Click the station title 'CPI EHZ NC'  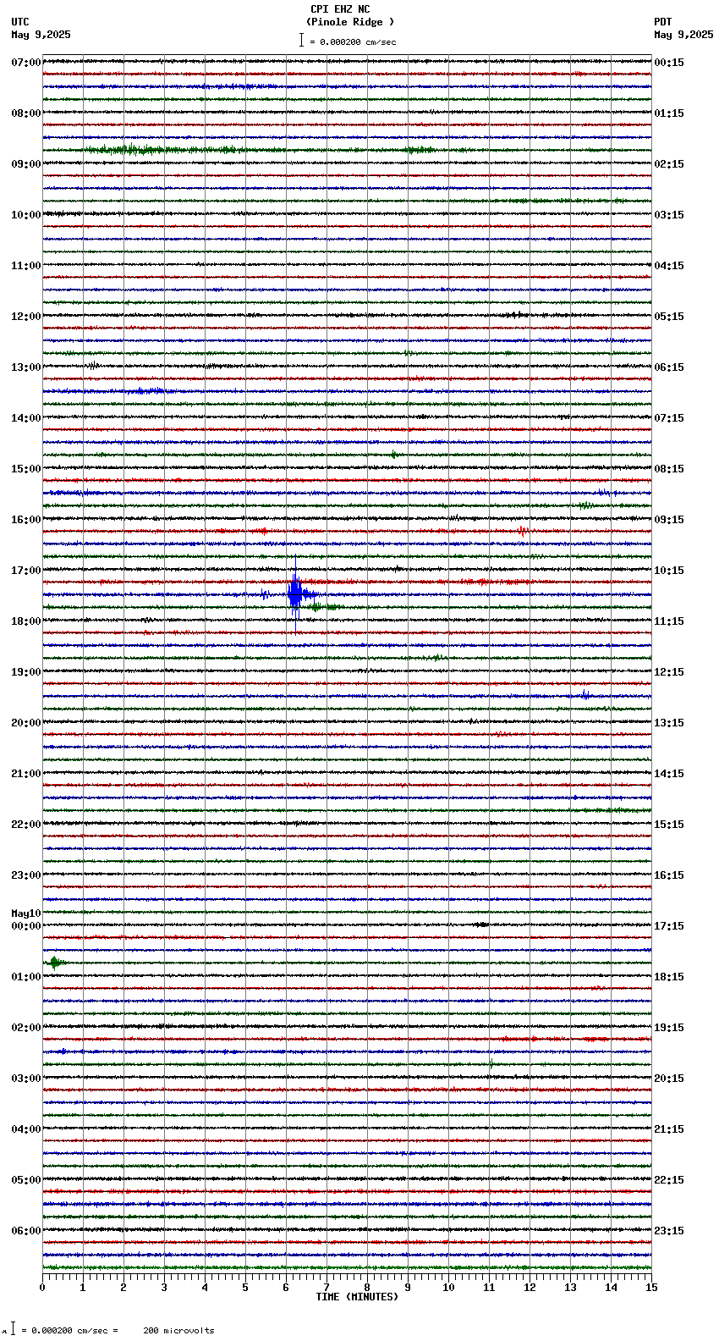(340, 10)
